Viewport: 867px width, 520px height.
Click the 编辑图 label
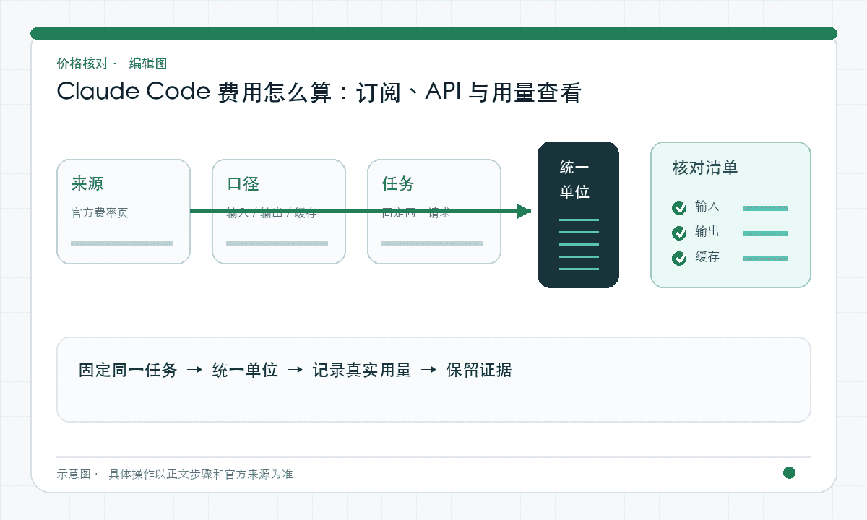148,64
